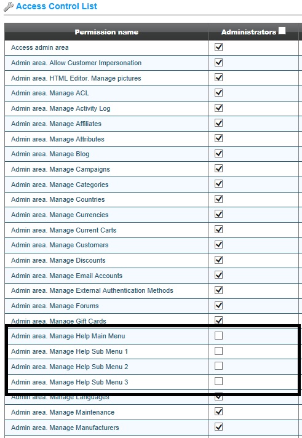Image resolution: width=302 pixels, height=438 pixels.
Task: Check the Manage Help Sub Menu 1 box
Action: click(x=218, y=351)
